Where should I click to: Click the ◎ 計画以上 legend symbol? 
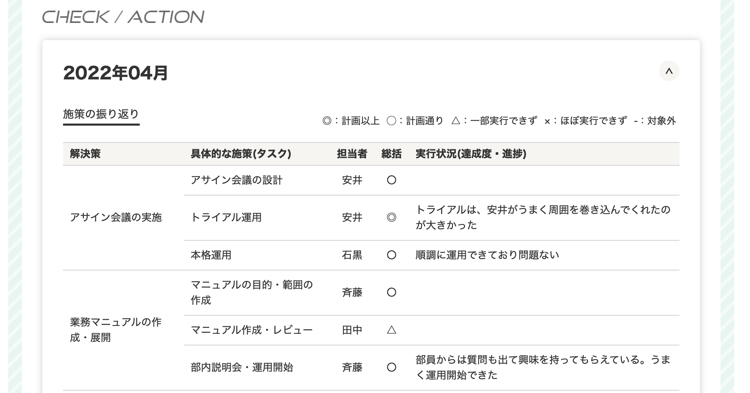(327, 121)
